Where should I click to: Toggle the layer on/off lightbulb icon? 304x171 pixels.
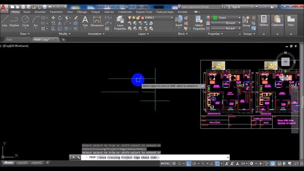pyautogui.click(x=130, y=18)
